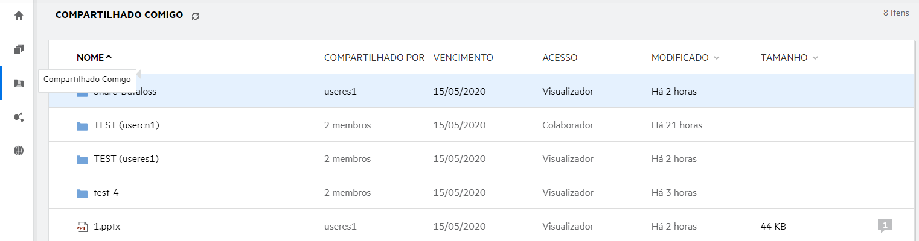This screenshot has width=919, height=241.
Task: Open the Shared By Me sidebar icon
Action: 18,117
